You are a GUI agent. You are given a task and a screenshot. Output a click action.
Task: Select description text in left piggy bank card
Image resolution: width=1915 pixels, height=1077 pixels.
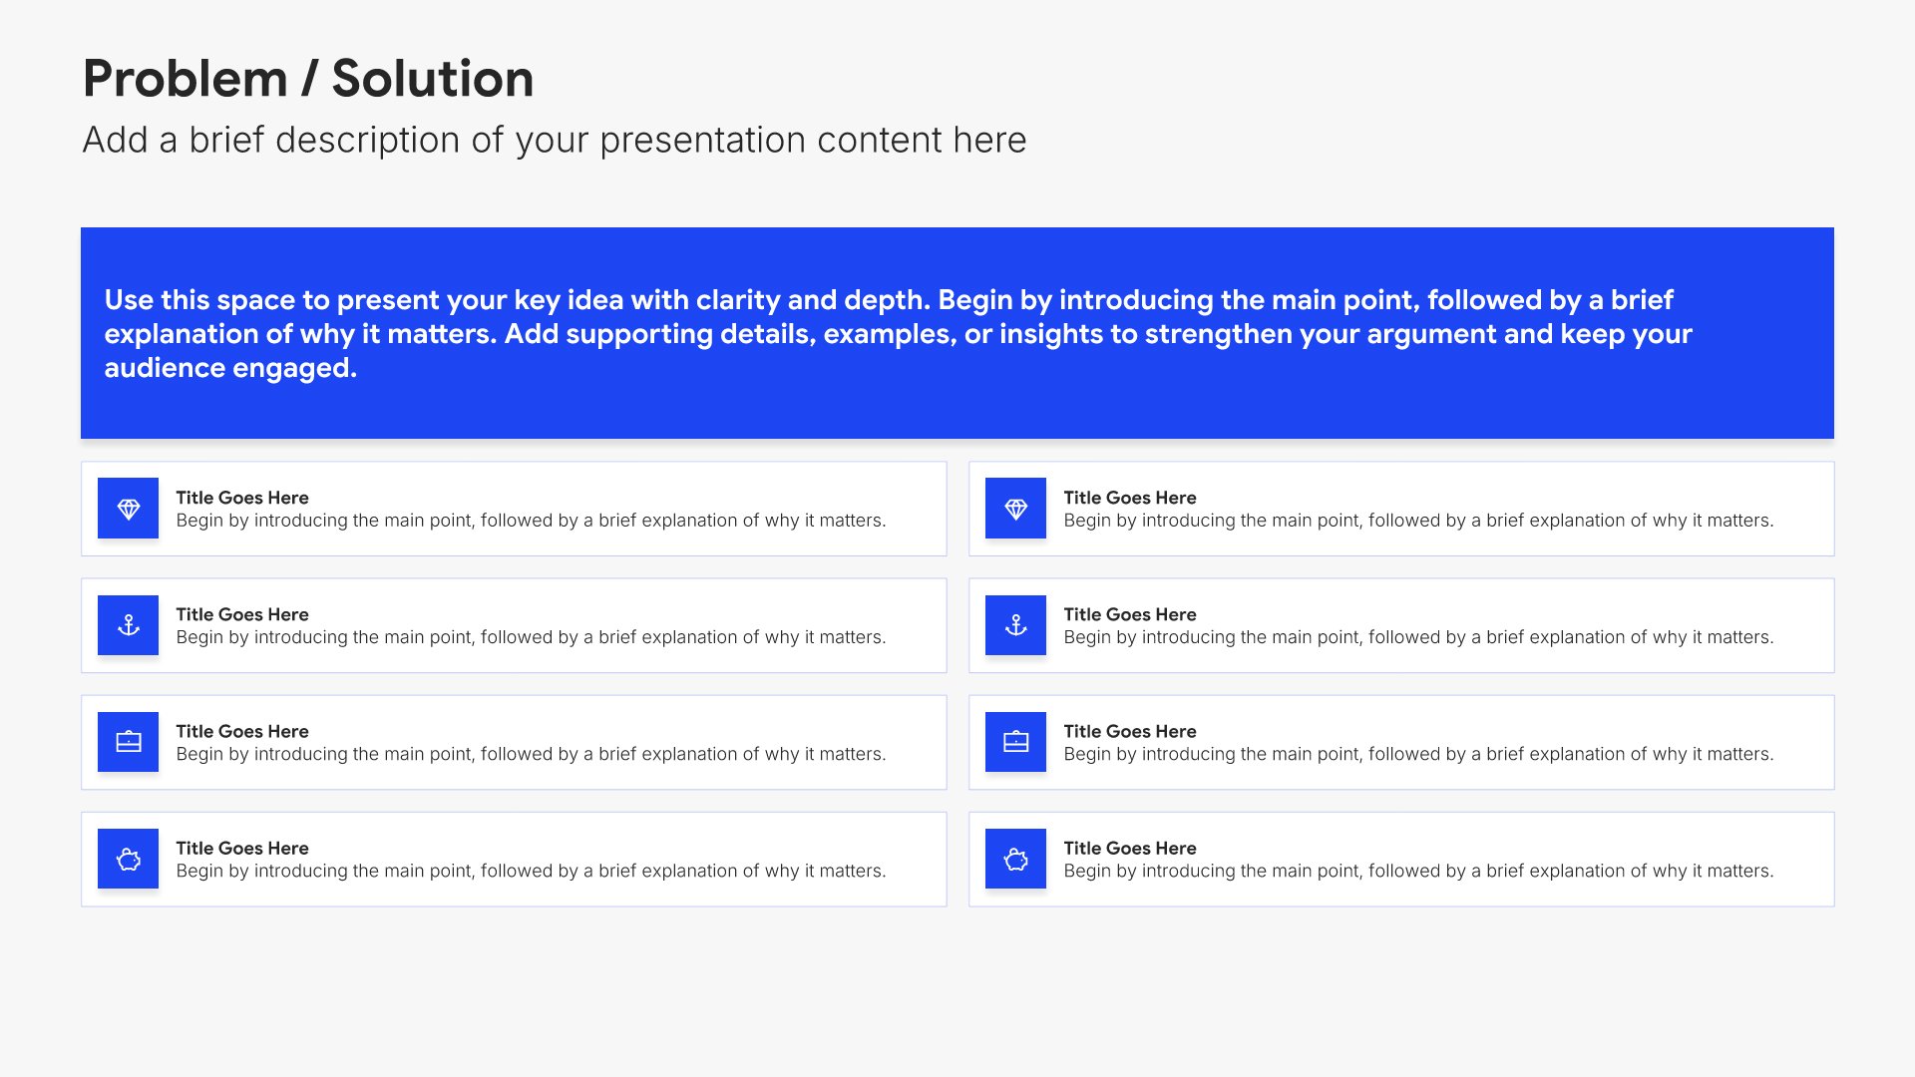pyautogui.click(x=531, y=871)
